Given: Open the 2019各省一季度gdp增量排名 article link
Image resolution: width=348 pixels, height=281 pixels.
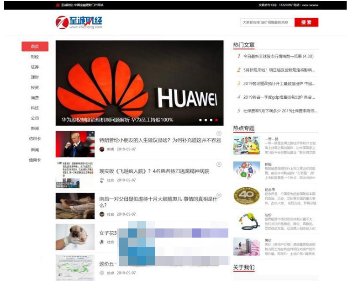Looking at the screenshot, I should click(x=279, y=97).
